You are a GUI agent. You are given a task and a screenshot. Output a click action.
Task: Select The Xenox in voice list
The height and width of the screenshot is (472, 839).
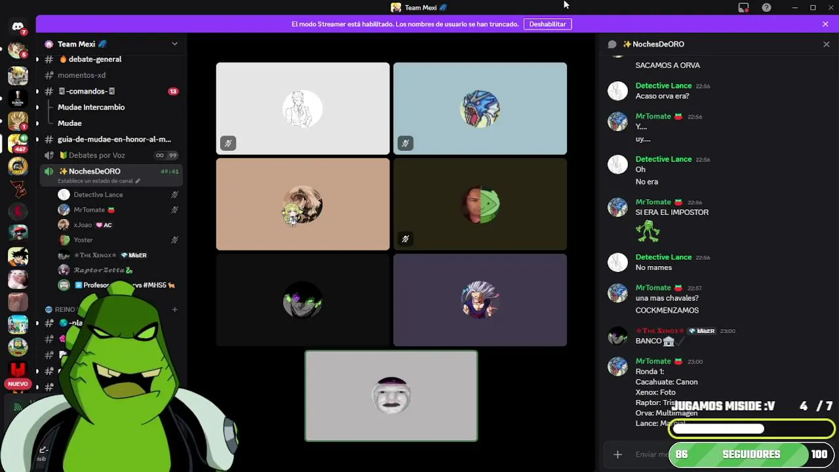point(118,255)
